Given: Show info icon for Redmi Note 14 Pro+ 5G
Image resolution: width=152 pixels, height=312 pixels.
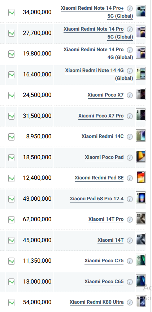Looking at the screenshot, I should pyautogui.click(x=130, y=8).
